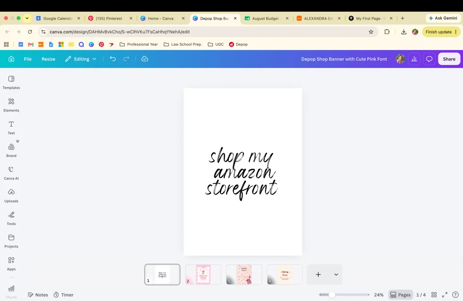Open the comments speech bubble
Screen dimensions: 463x301
tap(429, 59)
